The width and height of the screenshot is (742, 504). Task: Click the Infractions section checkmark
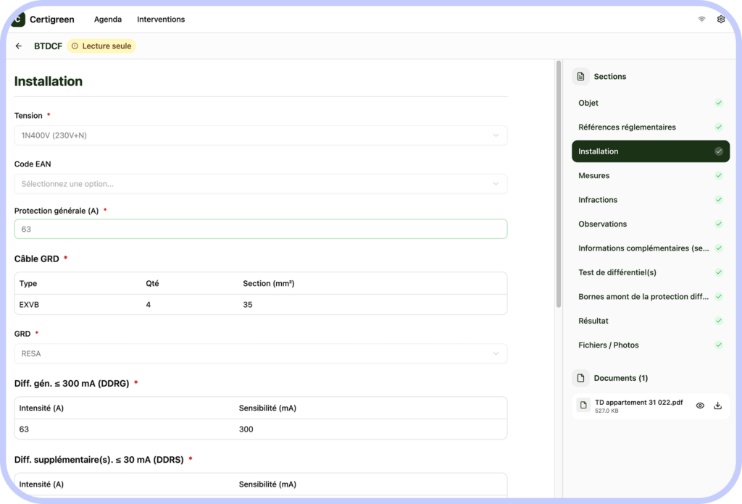pyautogui.click(x=719, y=200)
